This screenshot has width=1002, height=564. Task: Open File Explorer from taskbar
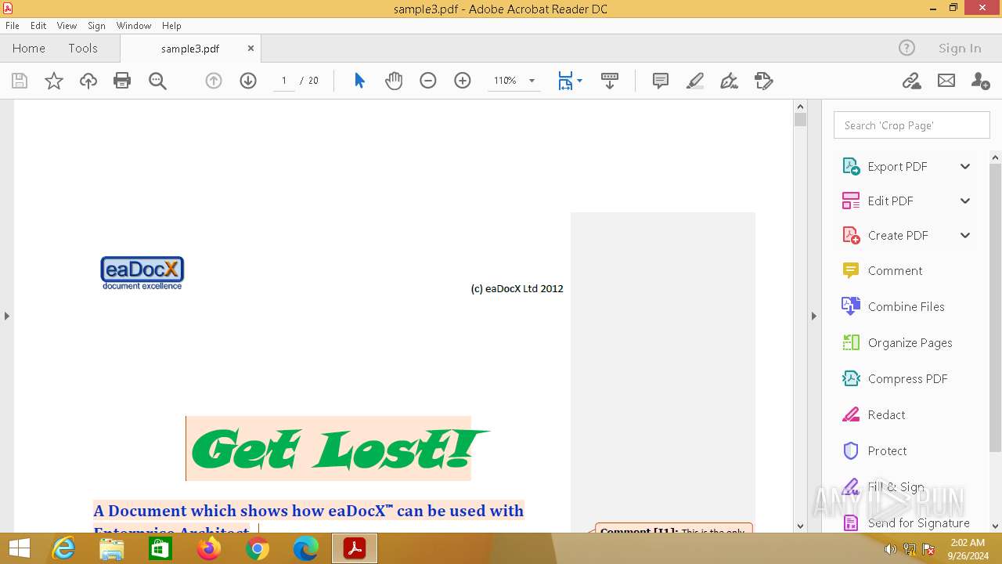pos(112,549)
